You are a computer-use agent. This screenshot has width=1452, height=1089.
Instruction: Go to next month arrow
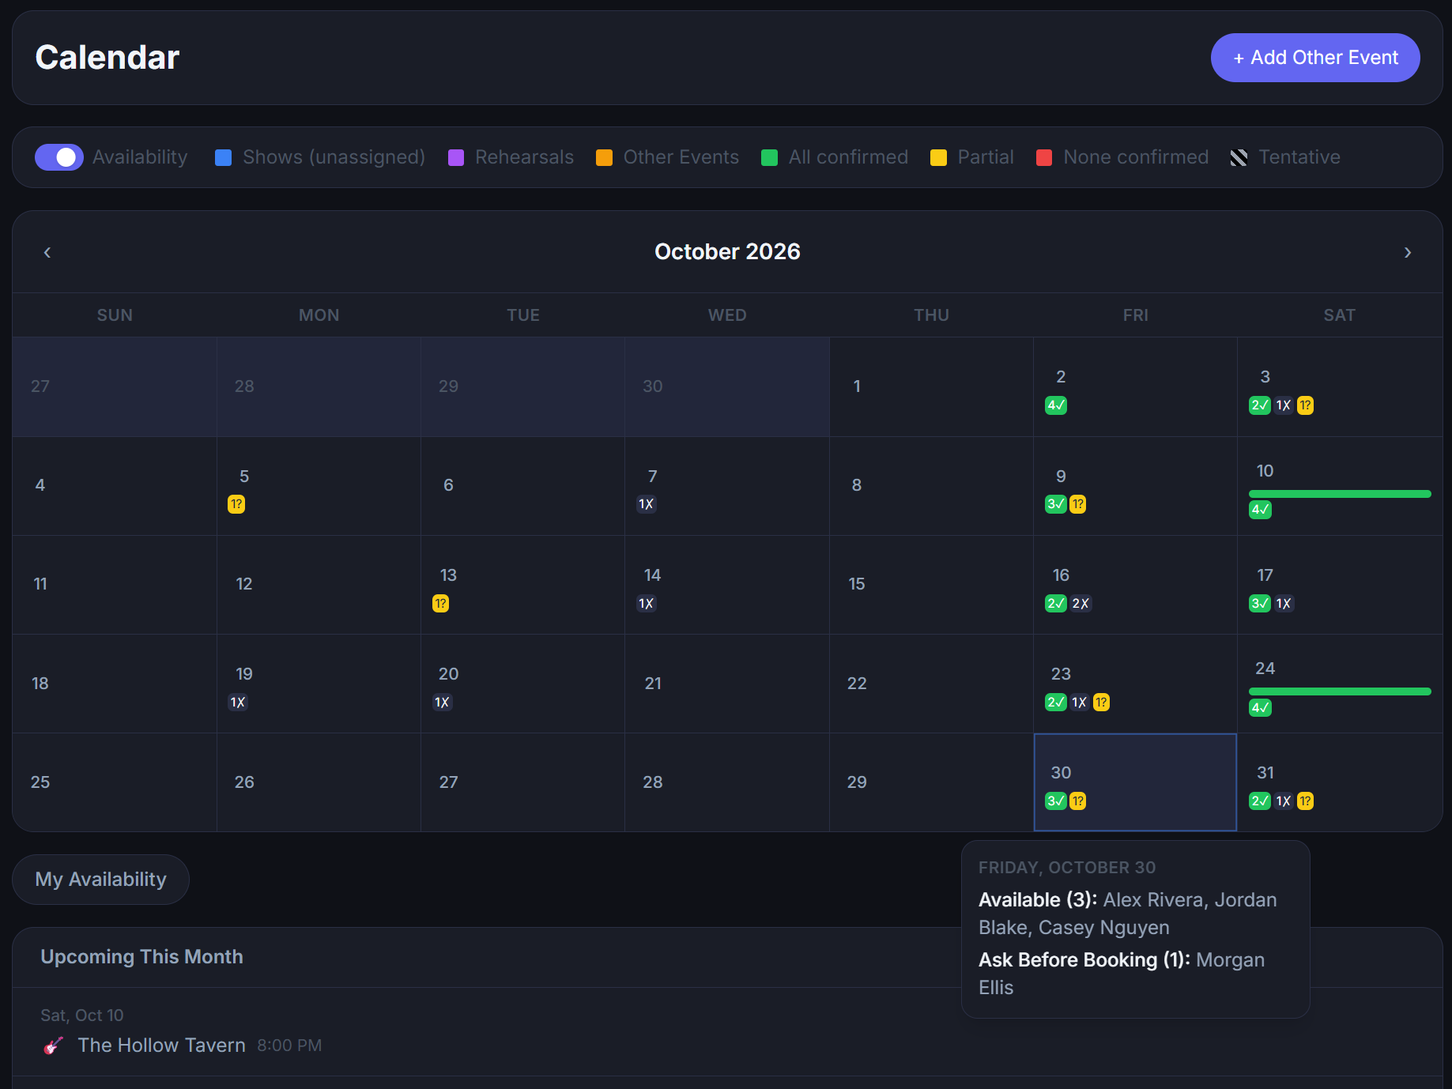pyautogui.click(x=1407, y=252)
